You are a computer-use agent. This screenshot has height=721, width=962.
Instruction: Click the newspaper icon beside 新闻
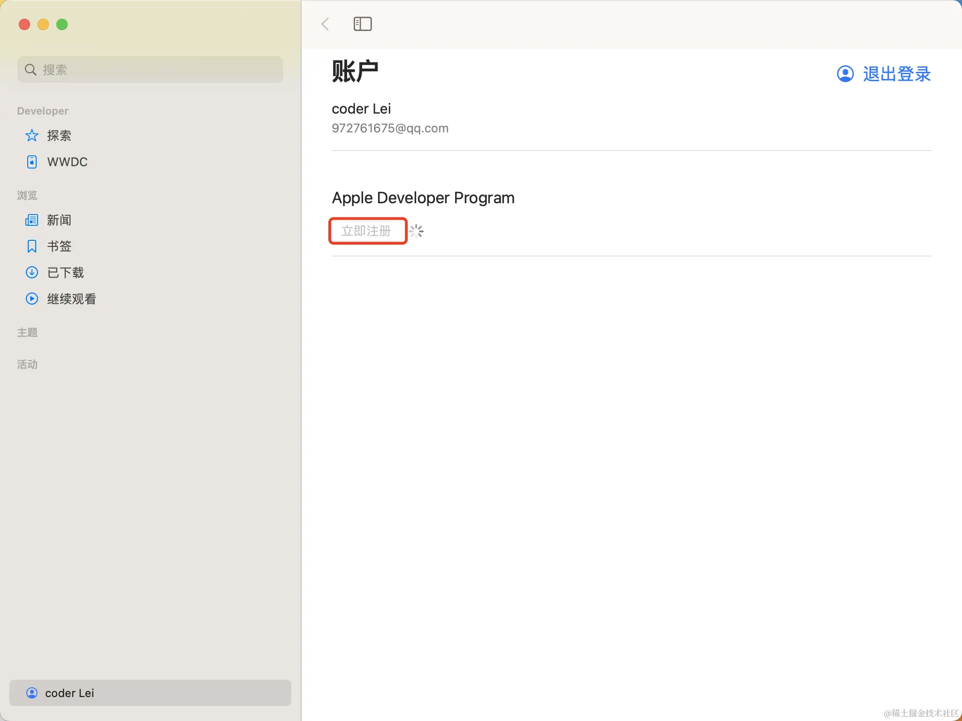31,220
